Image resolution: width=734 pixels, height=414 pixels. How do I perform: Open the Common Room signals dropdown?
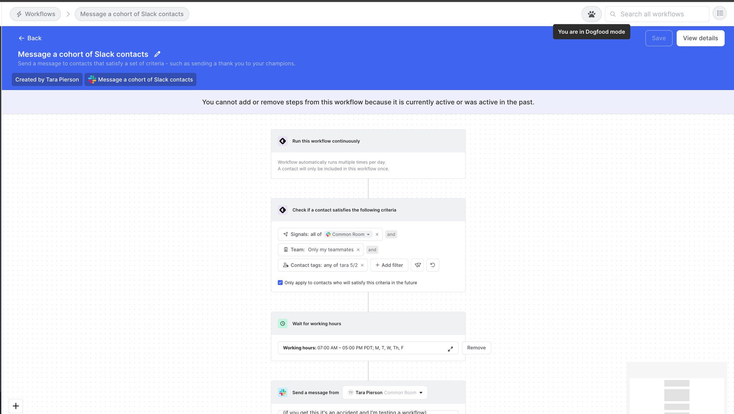click(348, 235)
